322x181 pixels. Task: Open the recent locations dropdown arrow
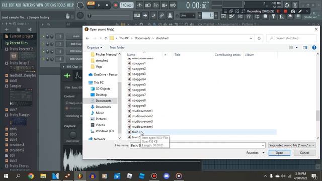101,38
